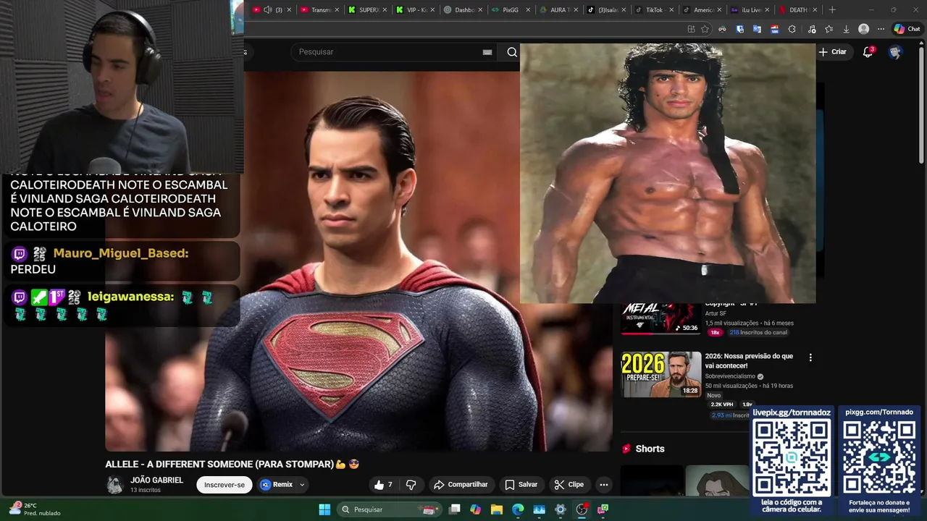Save the video with Salvar

[521, 485]
